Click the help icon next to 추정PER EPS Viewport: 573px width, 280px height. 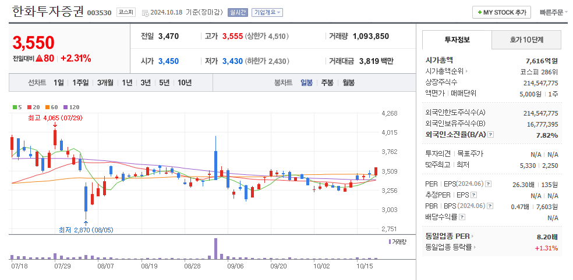tap(473, 195)
